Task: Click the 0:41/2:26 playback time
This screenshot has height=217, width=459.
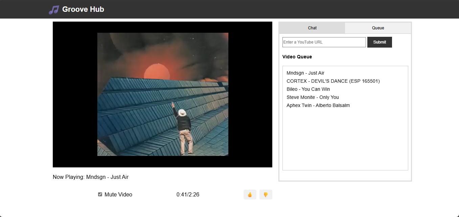Action: 188,194
